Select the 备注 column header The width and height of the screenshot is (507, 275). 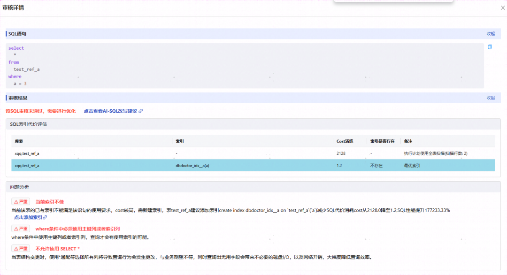click(408, 141)
